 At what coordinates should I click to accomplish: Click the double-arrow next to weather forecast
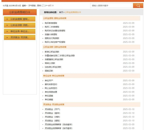pyautogui.click(x=53, y=5)
